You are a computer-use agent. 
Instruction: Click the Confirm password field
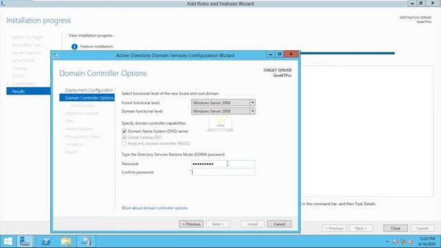[223, 172]
